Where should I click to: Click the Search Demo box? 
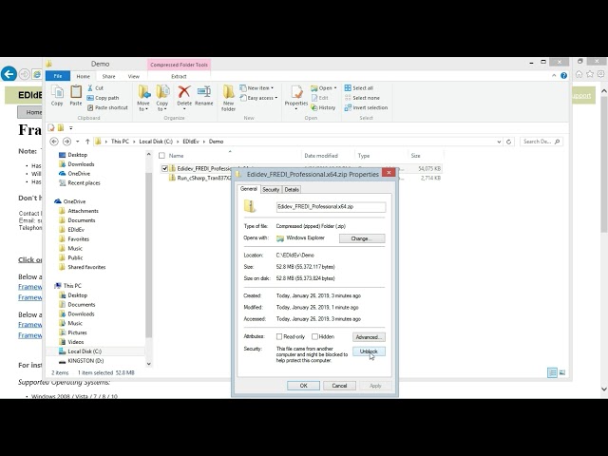(x=541, y=142)
